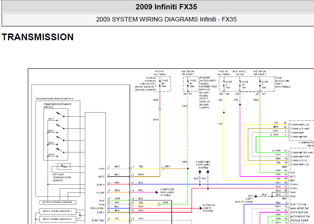
Task: Select the "IPDM E/R" module description
Action: (208, 93)
